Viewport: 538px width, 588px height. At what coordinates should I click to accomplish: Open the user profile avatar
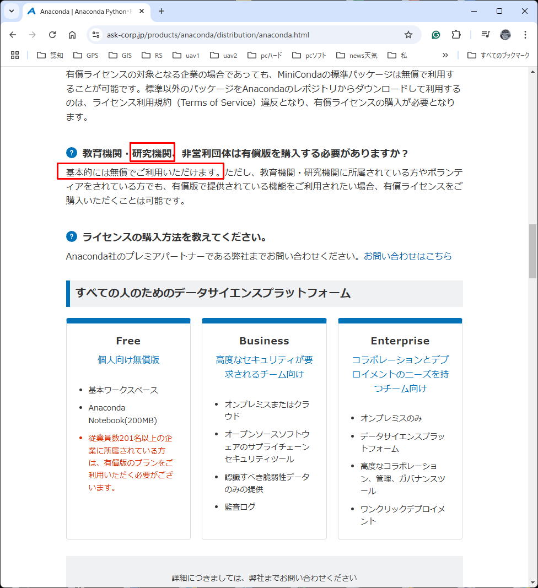(x=505, y=35)
